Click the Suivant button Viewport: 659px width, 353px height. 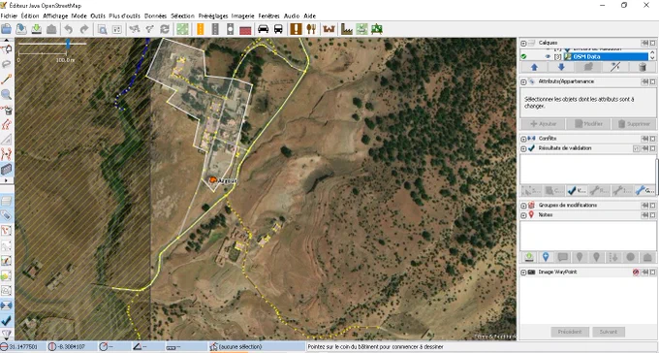point(609,332)
